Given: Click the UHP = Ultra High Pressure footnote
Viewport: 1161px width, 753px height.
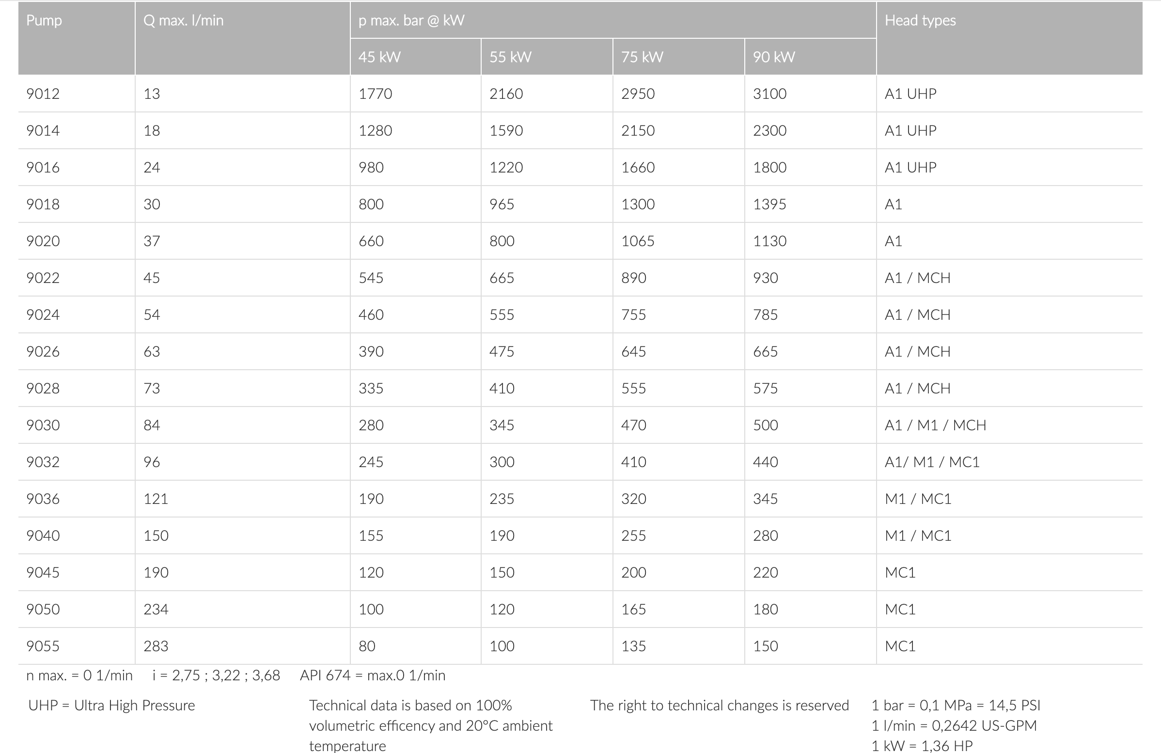Looking at the screenshot, I should (112, 705).
